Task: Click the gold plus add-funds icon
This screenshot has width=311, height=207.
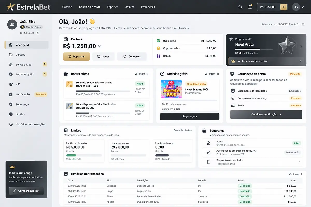Action: (284, 7)
